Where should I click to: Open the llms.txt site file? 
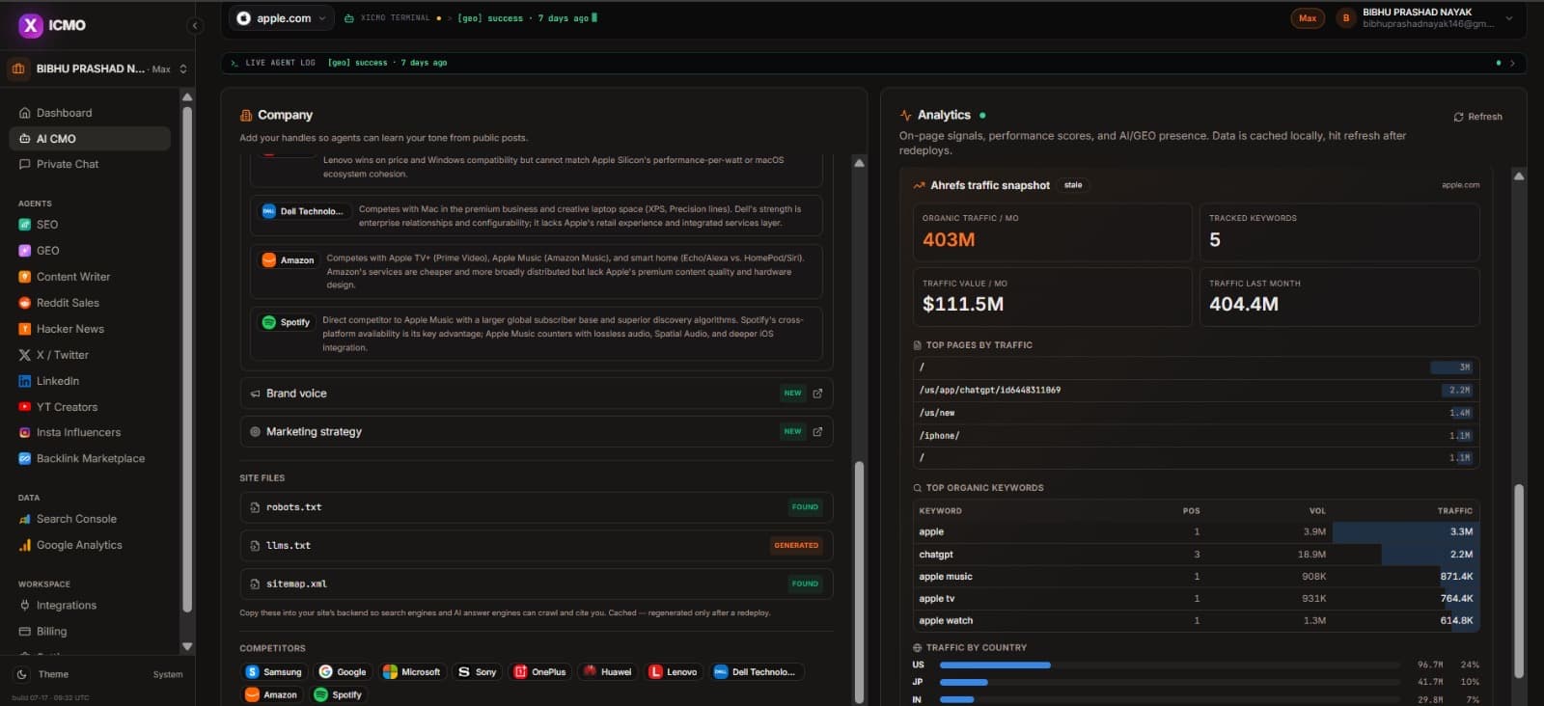(x=537, y=546)
